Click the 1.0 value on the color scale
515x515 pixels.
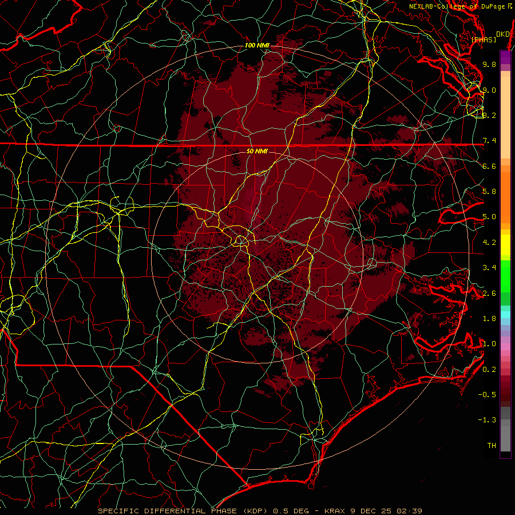pos(489,344)
